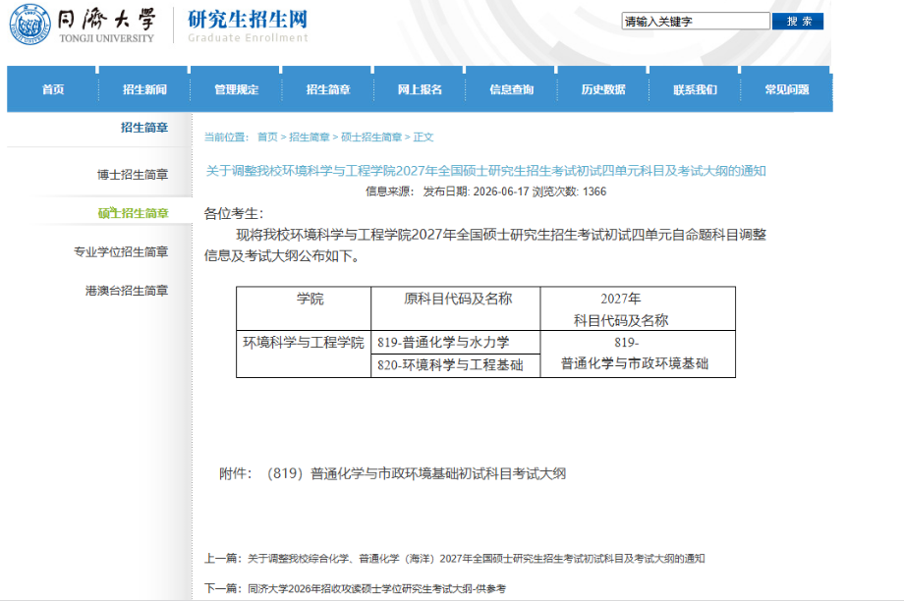
Task: Open the 首页 navigation tab
Action: [53, 89]
